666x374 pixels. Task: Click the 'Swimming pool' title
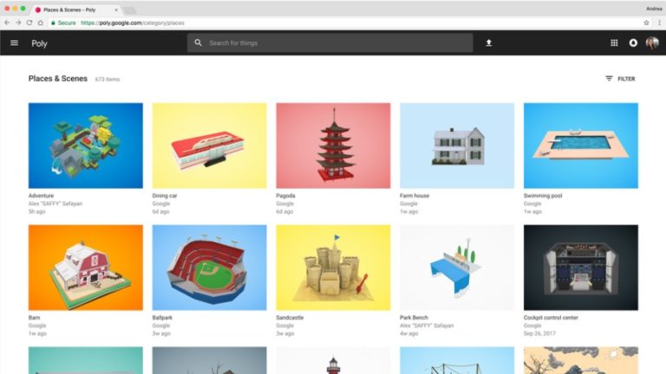[x=543, y=196]
